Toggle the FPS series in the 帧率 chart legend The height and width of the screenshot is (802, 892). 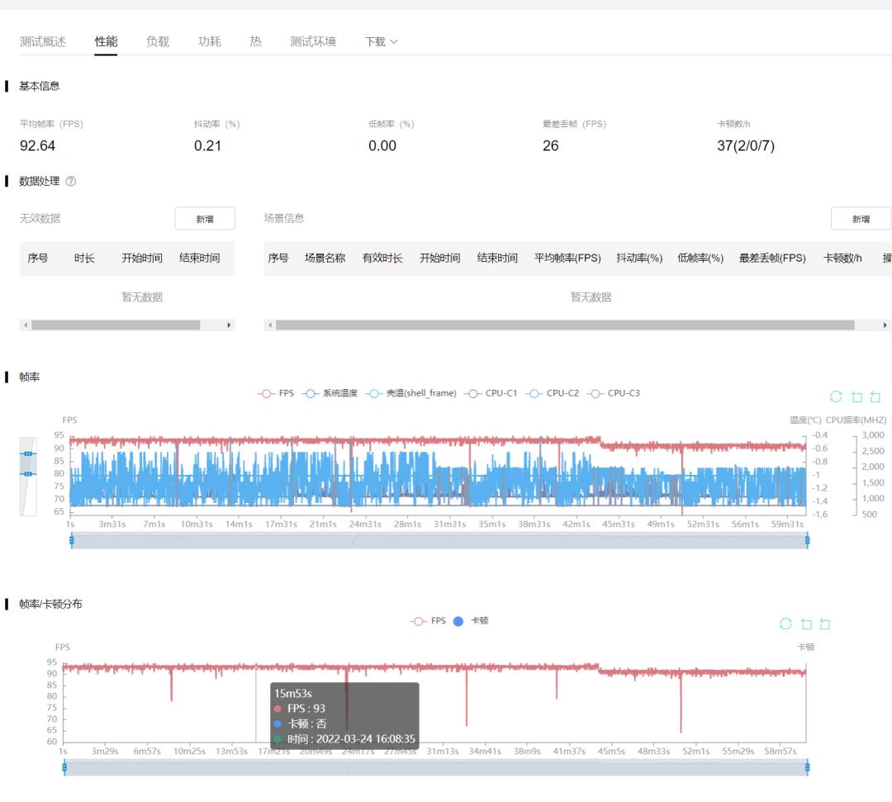(x=277, y=393)
